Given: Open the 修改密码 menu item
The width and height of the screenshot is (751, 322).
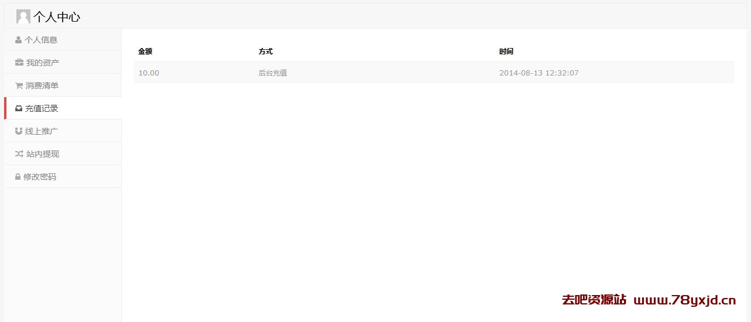Looking at the screenshot, I should click(x=63, y=177).
